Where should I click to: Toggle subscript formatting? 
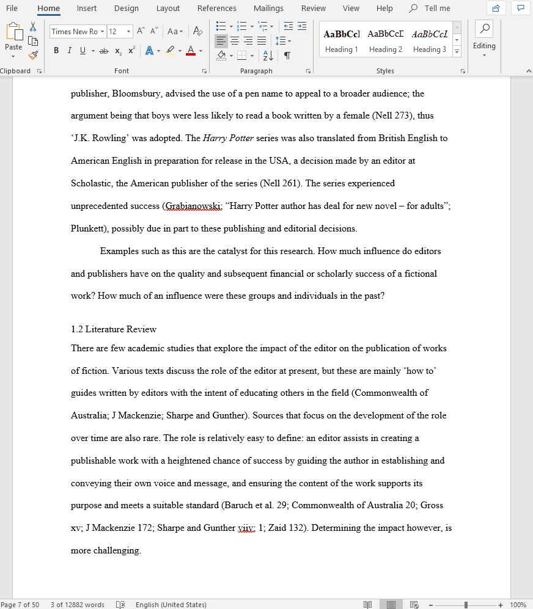click(118, 51)
